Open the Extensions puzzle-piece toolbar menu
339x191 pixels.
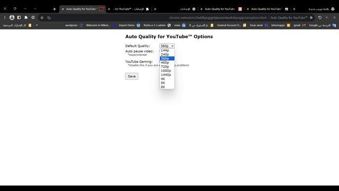click(x=26, y=18)
